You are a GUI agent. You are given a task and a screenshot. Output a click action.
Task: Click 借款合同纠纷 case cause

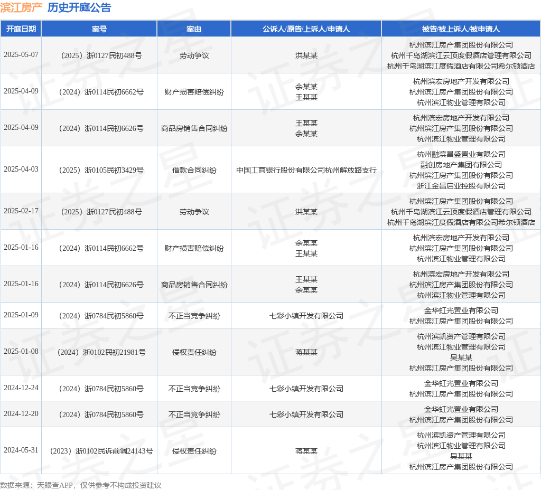tap(194, 171)
